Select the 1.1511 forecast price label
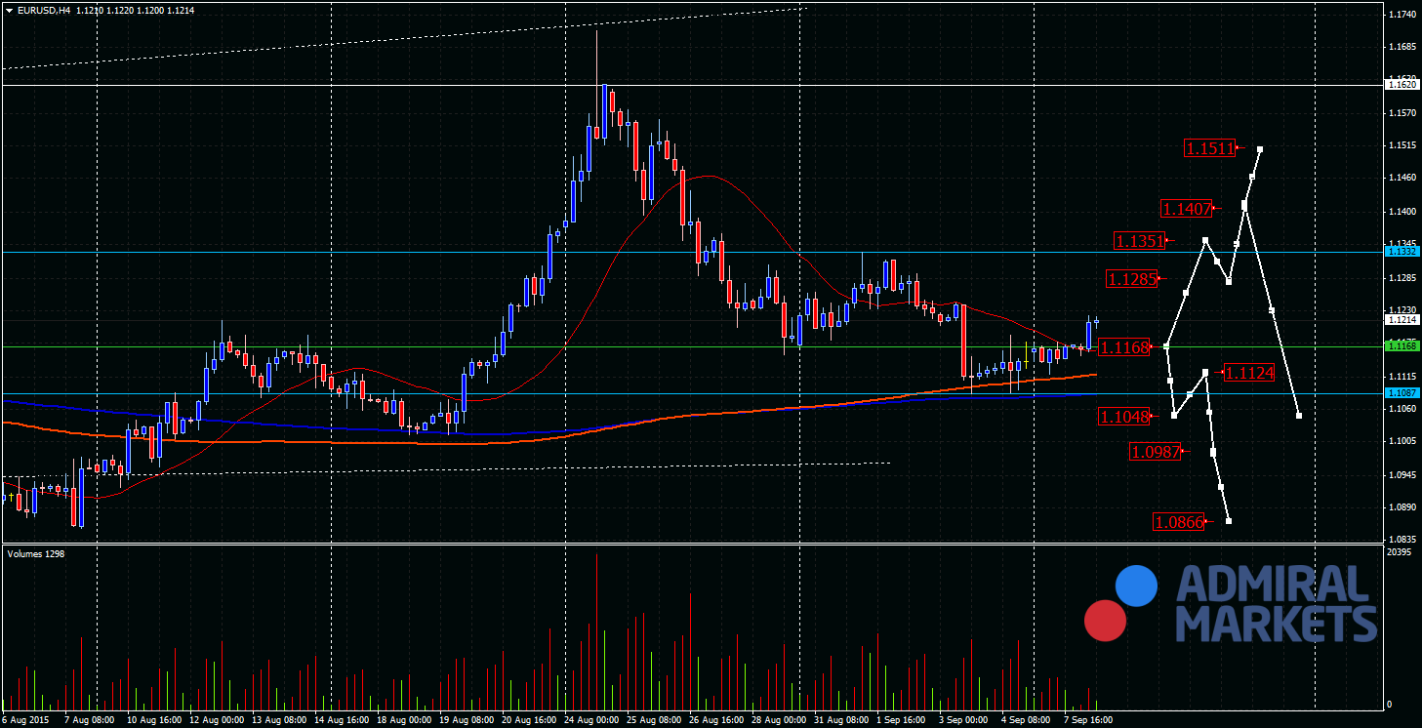This screenshot has width=1422, height=728. pos(1209,148)
